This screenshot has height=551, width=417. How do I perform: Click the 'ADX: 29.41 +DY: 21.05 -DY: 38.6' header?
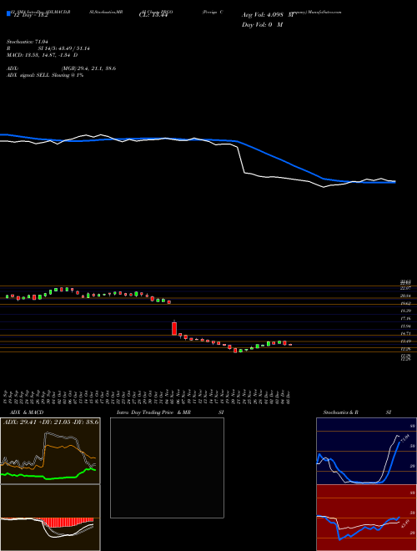pos(51,422)
